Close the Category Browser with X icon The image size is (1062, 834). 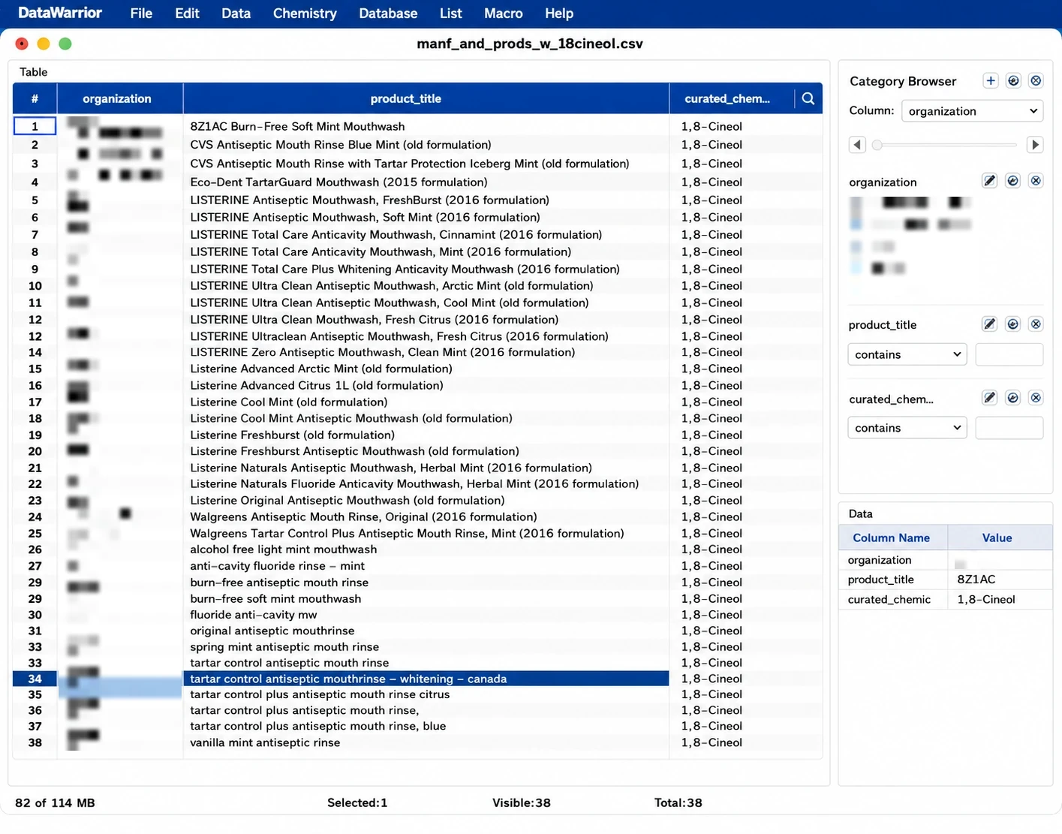click(1036, 81)
